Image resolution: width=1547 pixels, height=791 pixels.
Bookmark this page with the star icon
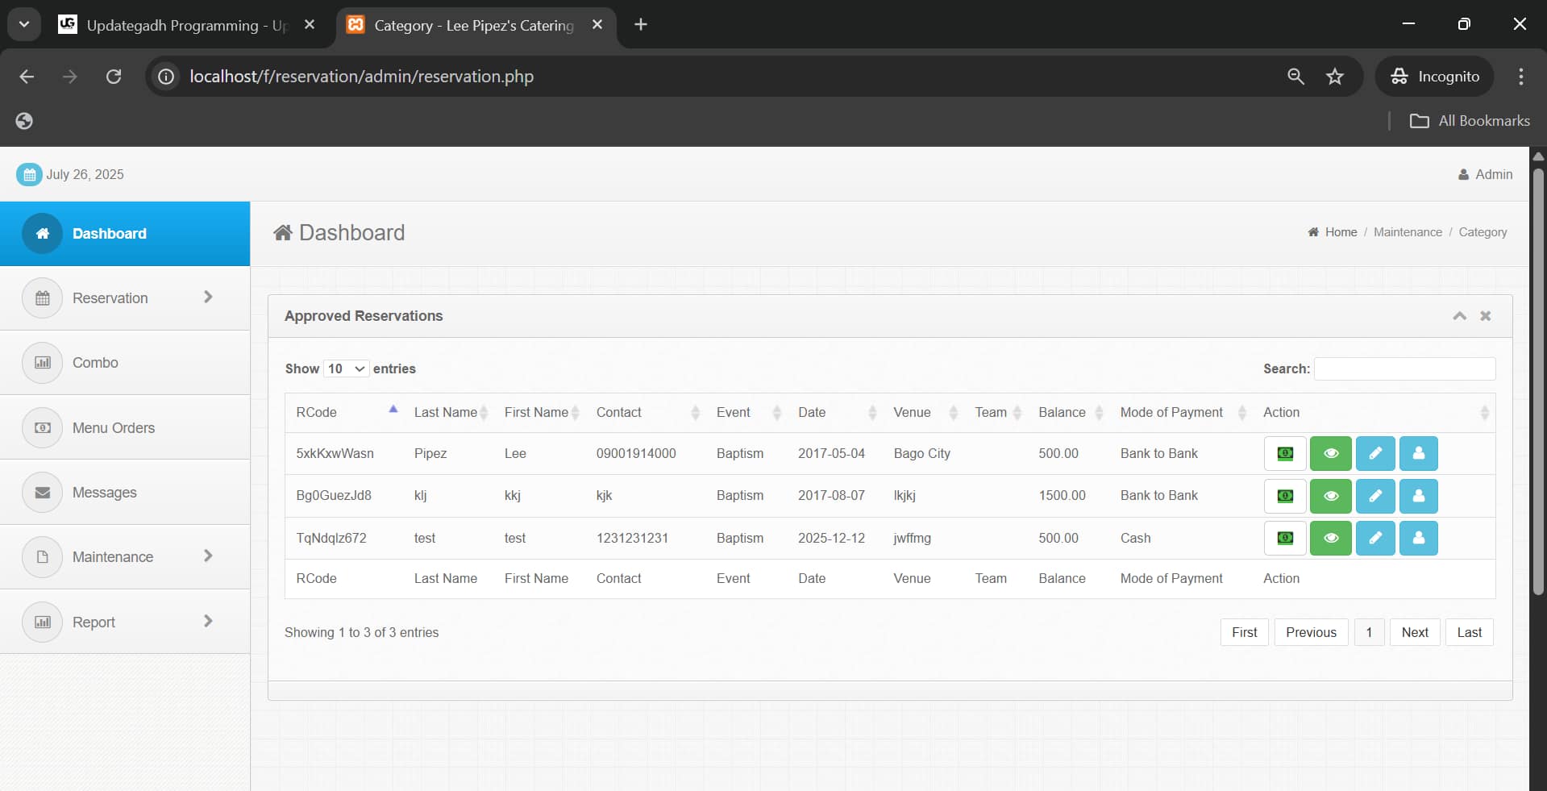point(1335,77)
